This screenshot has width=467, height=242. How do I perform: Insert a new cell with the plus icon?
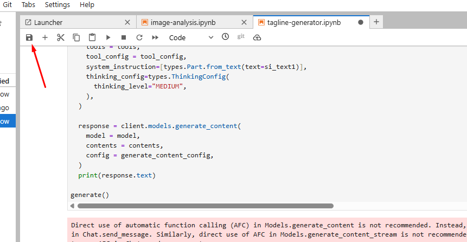click(45, 37)
